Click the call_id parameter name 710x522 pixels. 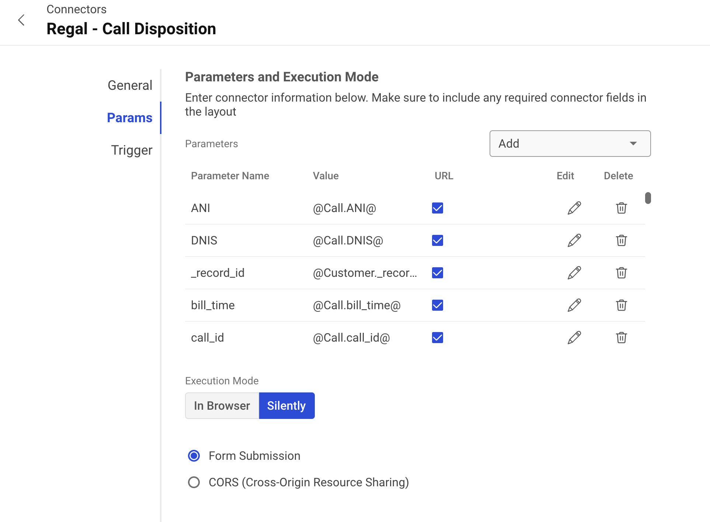pyautogui.click(x=207, y=338)
